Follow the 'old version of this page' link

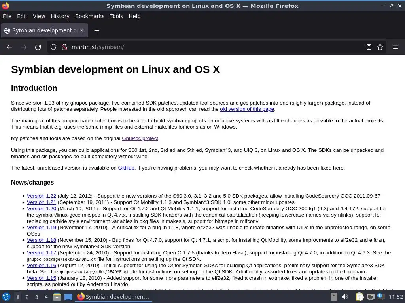coord(247,109)
